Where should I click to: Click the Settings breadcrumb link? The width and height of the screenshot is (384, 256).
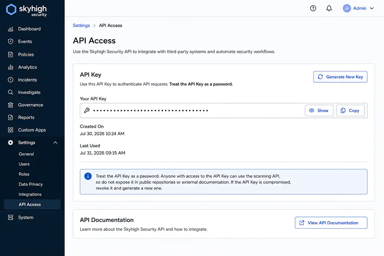(81, 25)
